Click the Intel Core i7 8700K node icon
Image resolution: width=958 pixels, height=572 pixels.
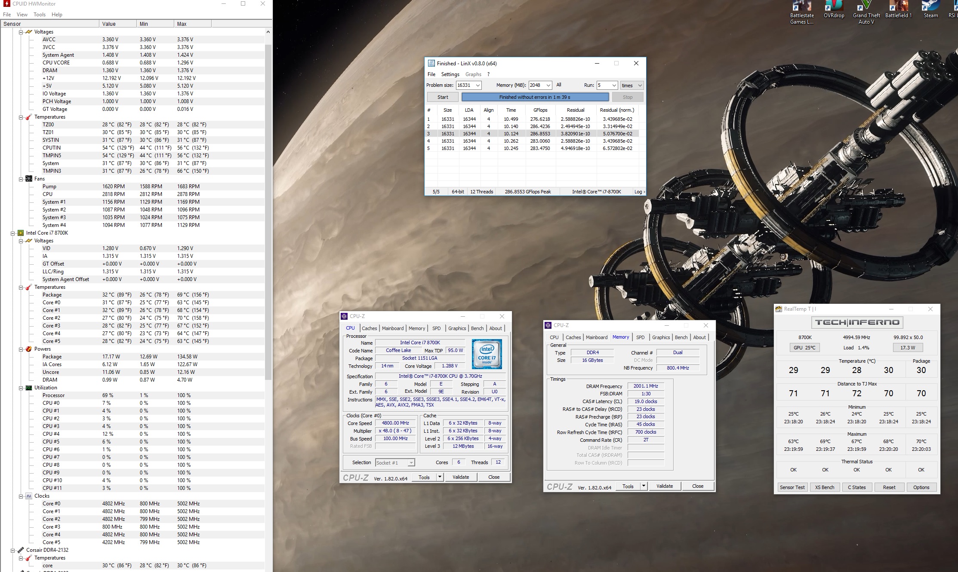click(x=21, y=233)
